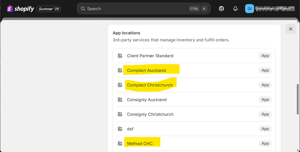Click the app icon beside dsf
This screenshot has width=300, height=152.
[120, 129]
